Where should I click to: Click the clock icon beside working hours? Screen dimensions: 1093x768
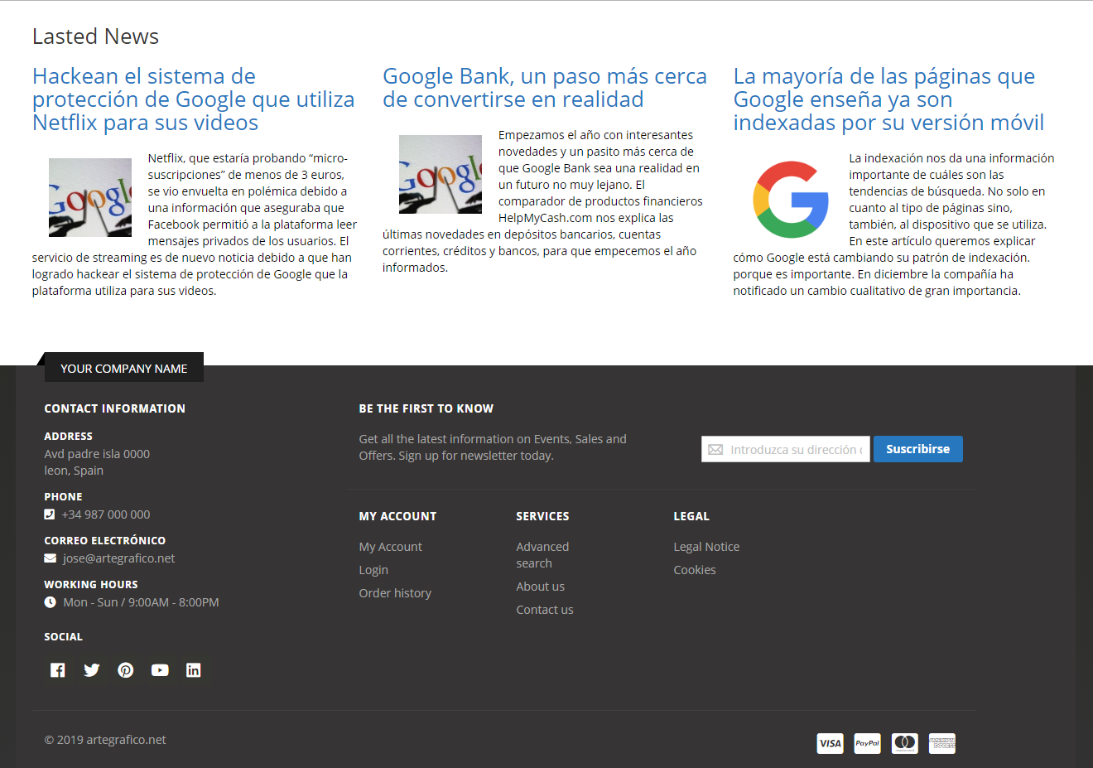pyautogui.click(x=51, y=602)
